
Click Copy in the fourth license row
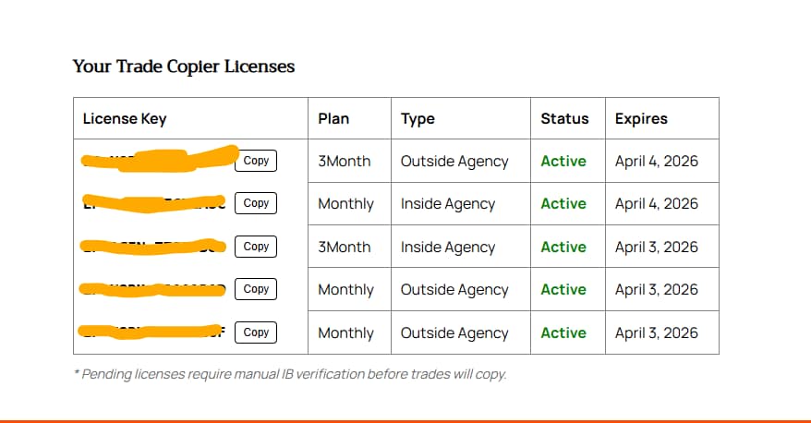click(x=256, y=289)
